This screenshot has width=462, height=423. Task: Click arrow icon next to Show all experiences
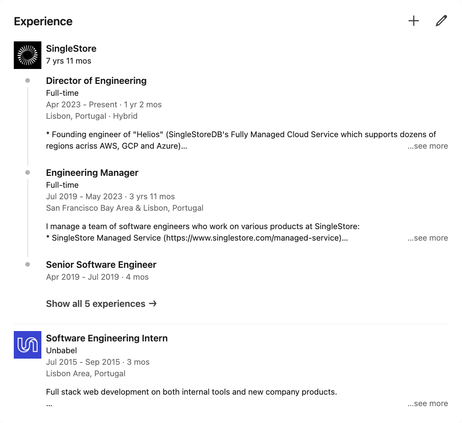click(x=153, y=304)
